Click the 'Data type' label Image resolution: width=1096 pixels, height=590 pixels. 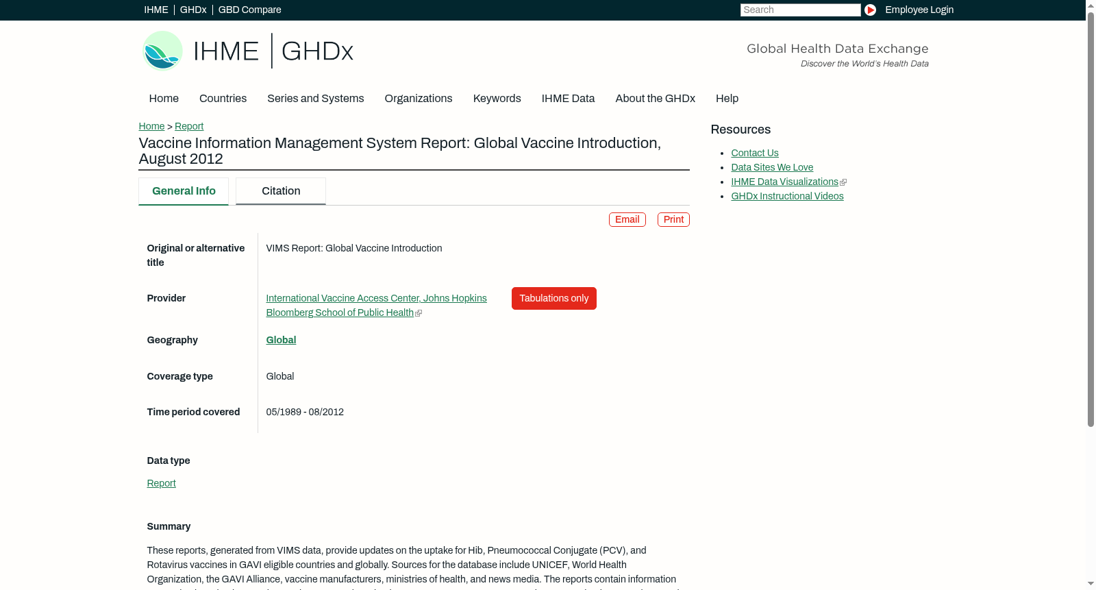click(169, 460)
